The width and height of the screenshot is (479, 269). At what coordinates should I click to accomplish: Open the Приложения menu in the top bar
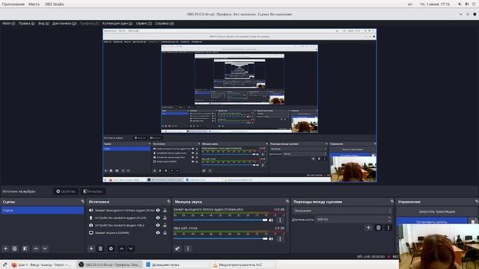pos(13,4)
